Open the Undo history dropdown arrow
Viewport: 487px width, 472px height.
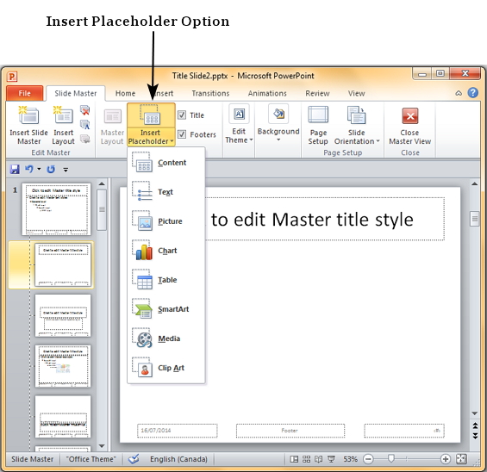tap(39, 169)
